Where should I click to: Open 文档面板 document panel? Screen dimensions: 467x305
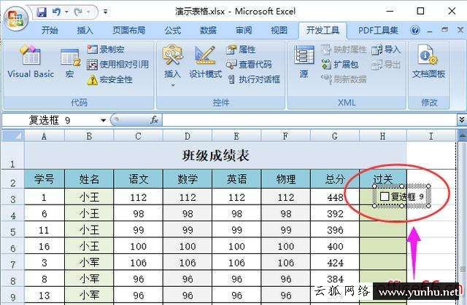click(x=428, y=62)
